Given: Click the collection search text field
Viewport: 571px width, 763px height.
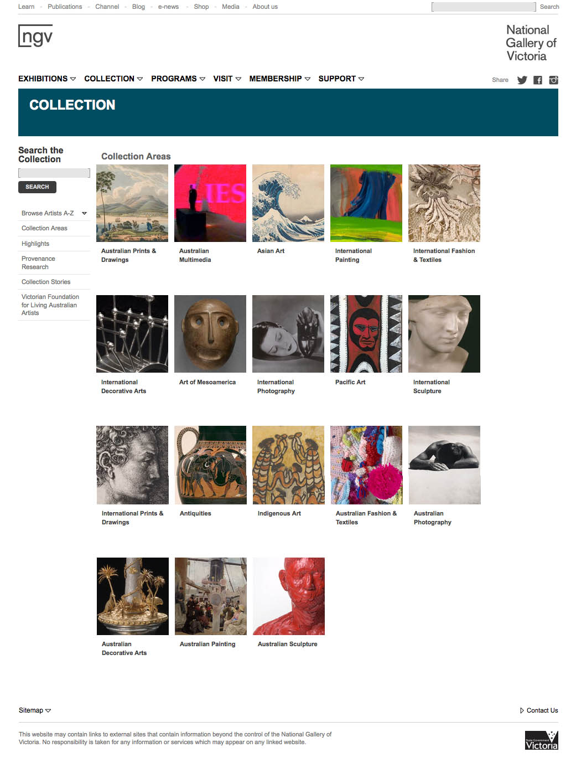Looking at the screenshot, I should [54, 173].
